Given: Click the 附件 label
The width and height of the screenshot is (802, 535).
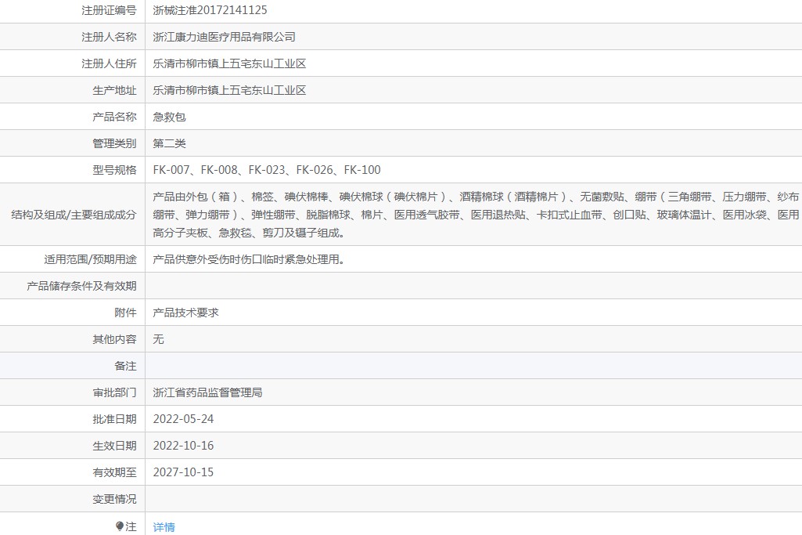Looking at the screenshot, I should tap(125, 313).
